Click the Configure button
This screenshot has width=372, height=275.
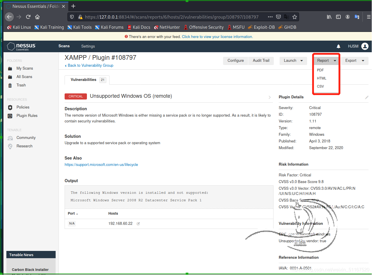coord(236,61)
